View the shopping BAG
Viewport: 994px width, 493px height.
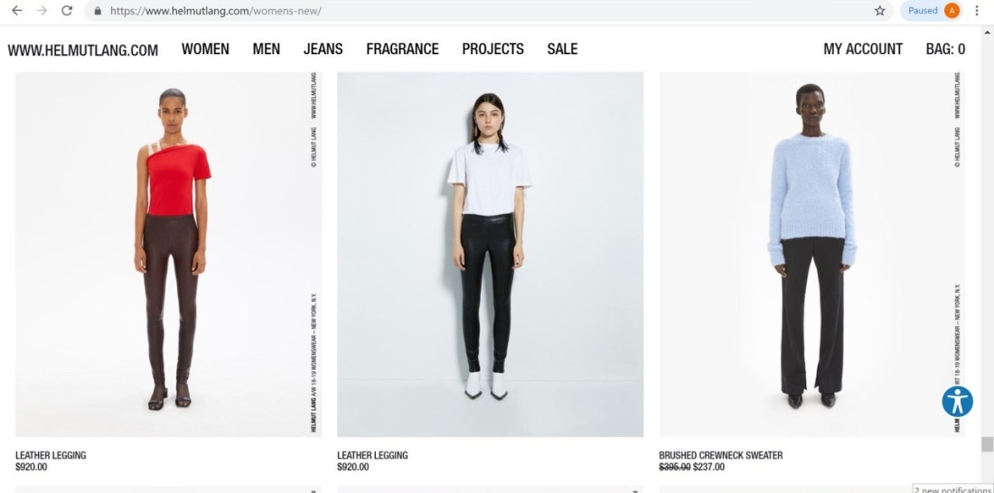pyautogui.click(x=945, y=49)
